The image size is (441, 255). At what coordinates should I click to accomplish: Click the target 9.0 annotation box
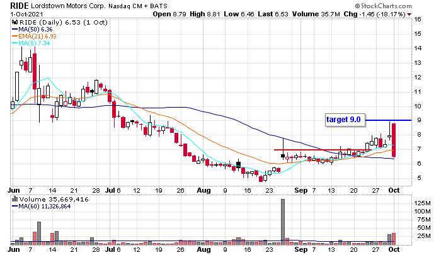click(345, 120)
